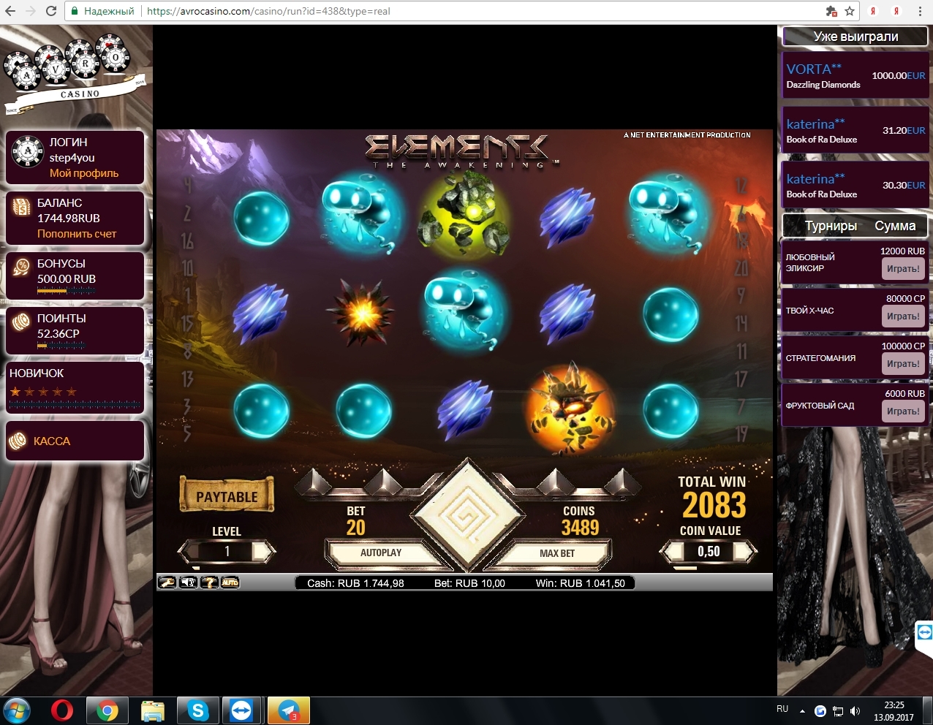Reload the page
Image resolution: width=933 pixels, height=725 pixels.
(x=51, y=11)
